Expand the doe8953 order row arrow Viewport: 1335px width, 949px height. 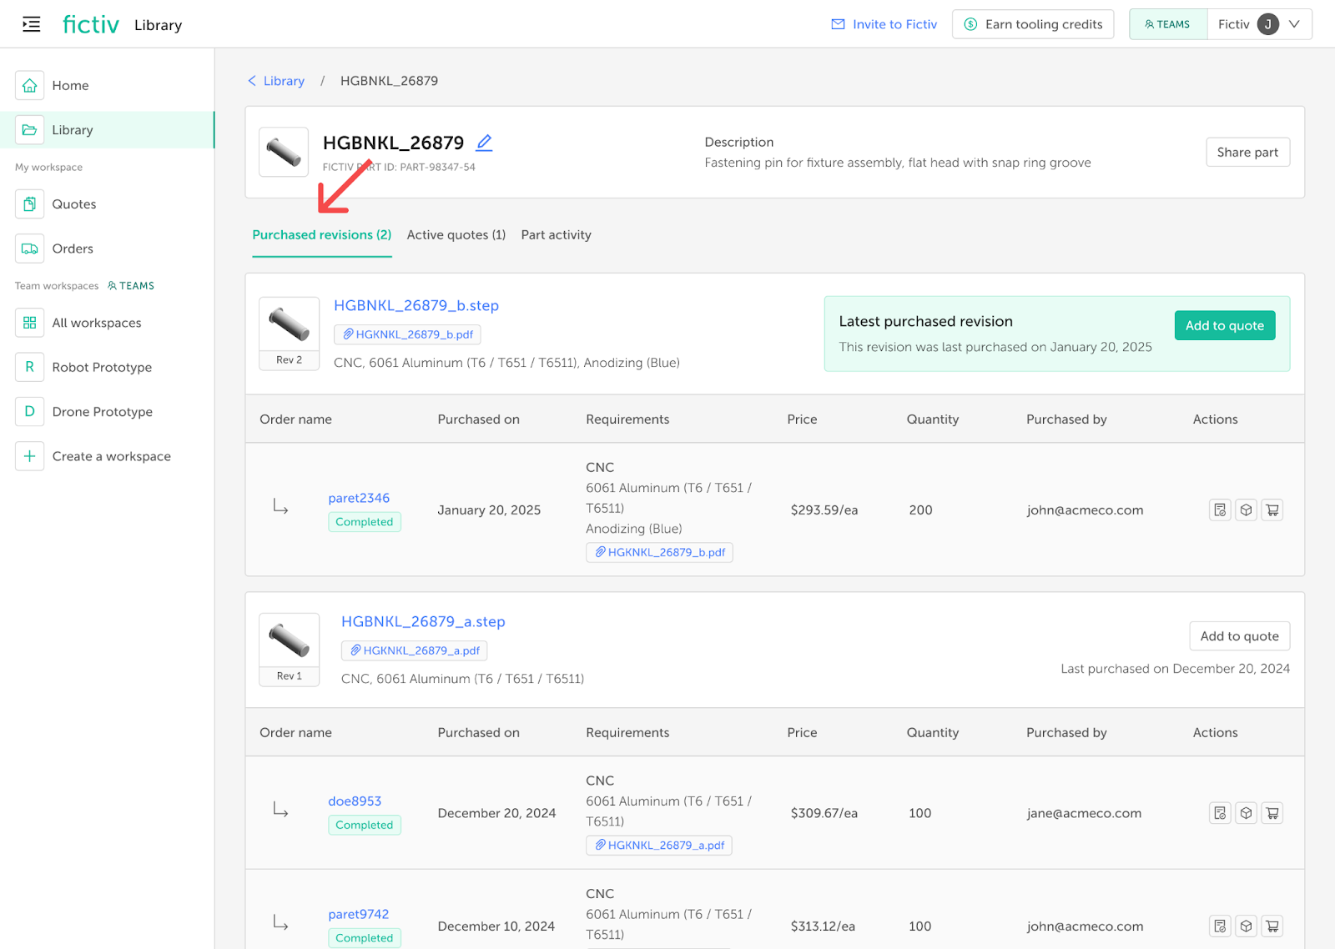(x=281, y=811)
